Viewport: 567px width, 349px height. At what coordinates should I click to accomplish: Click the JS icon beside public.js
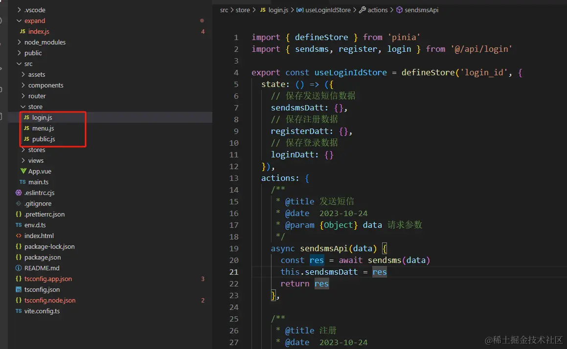pos(26,139)
